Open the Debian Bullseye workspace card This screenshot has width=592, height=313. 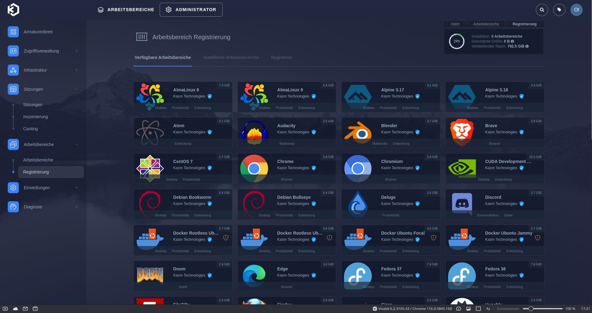pos(287,204)
